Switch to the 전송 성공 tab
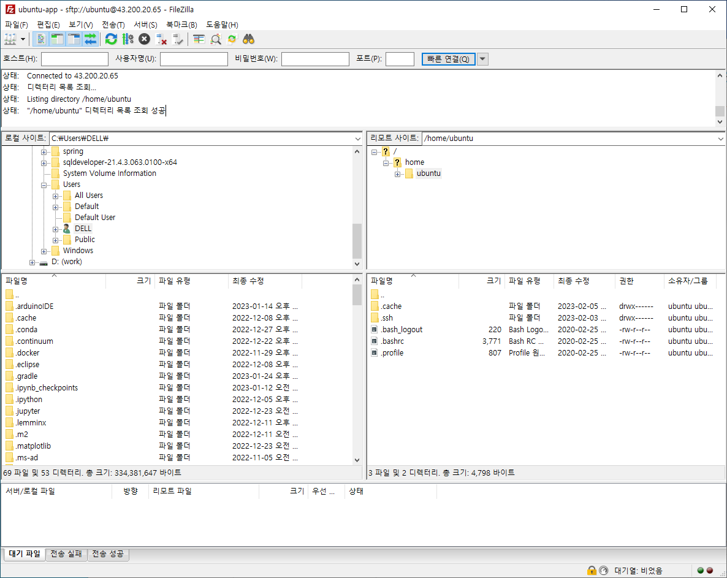The image size is (727, 578). coord(108,554)
